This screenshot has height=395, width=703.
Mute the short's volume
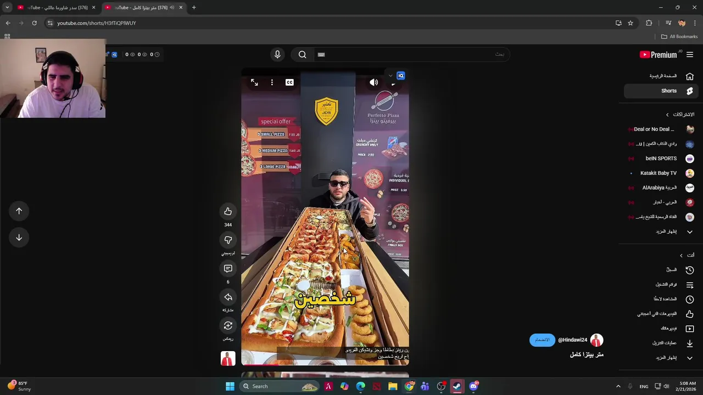point(374,82)
